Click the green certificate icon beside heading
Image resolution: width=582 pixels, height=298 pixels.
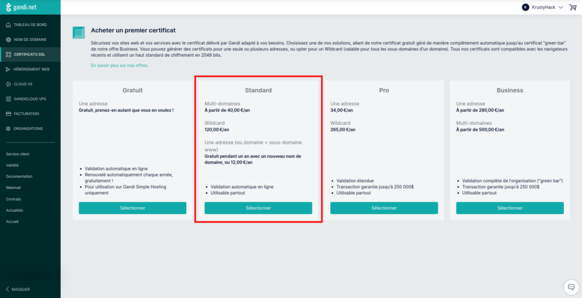pyautogui.click(x=78, y=32)
